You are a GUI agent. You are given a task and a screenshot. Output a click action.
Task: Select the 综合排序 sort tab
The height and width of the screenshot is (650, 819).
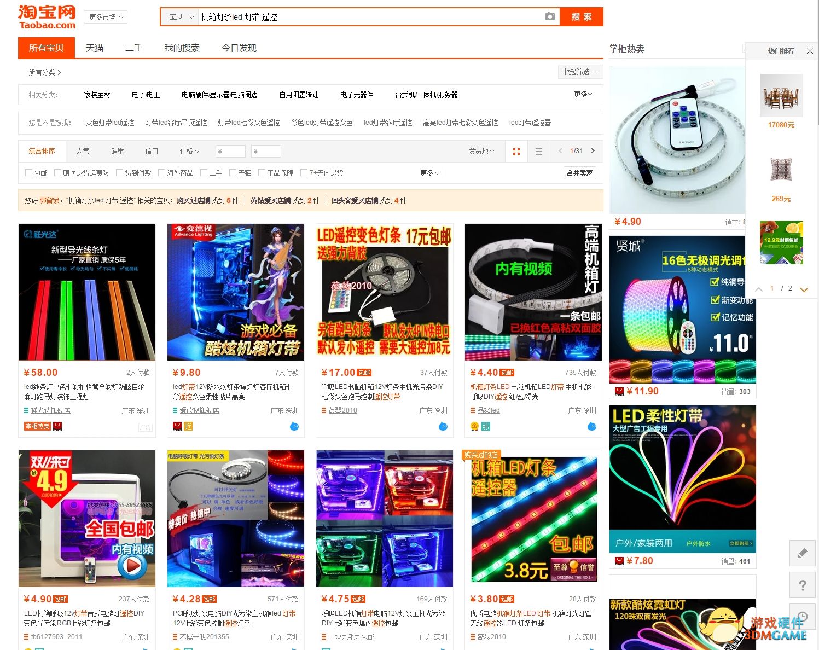42,151
